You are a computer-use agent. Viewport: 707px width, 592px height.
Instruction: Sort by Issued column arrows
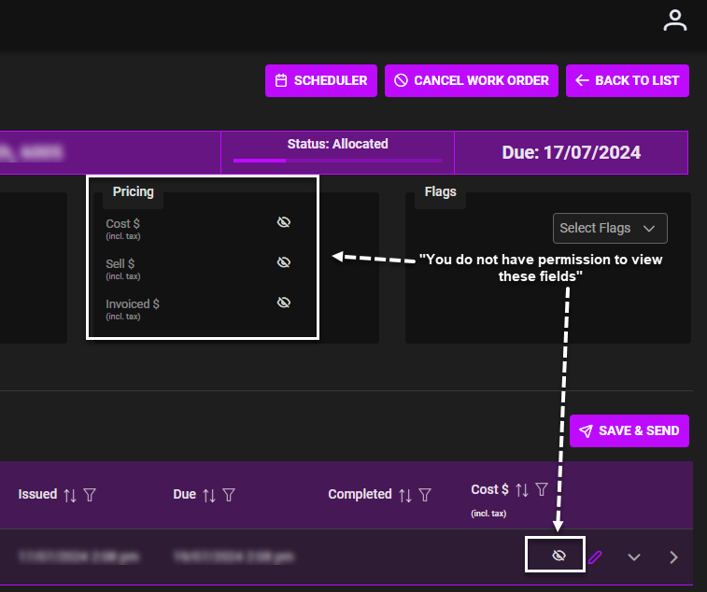click(70, 495)
